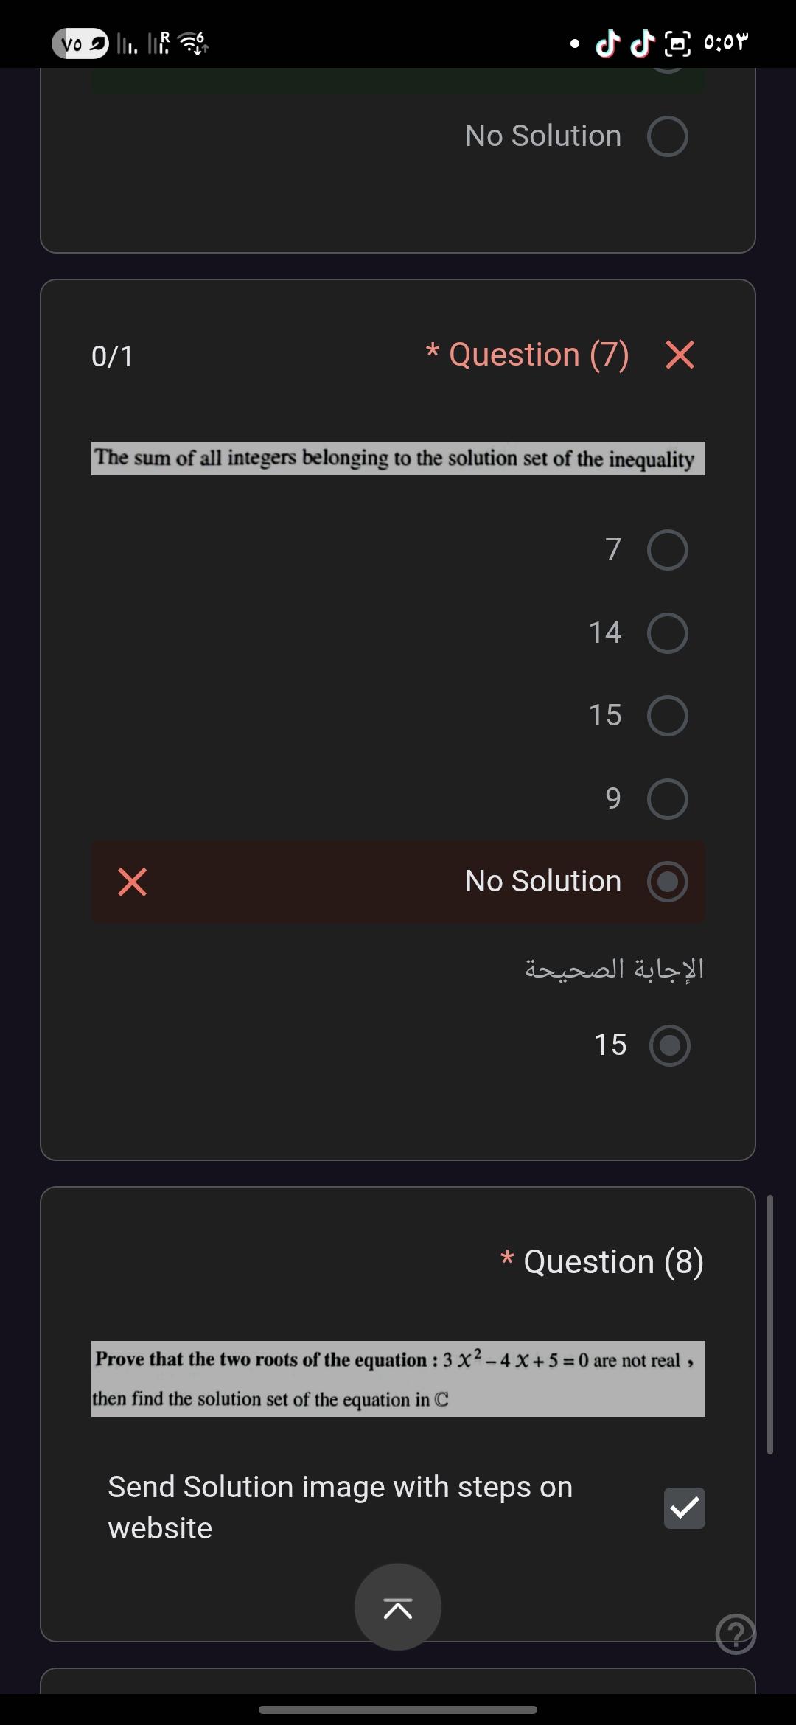Viewport: 796px width, 1725px height.
Task: Tap the first TikTok status bar icon
Action: [607, 43]
